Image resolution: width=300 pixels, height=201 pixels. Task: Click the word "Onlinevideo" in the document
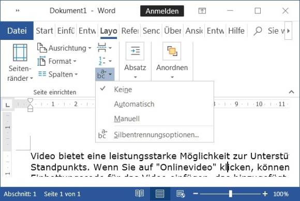tap(187, 167)
